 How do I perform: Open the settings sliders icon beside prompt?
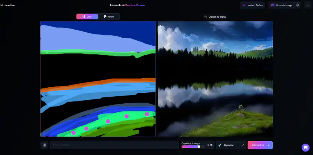44,145
